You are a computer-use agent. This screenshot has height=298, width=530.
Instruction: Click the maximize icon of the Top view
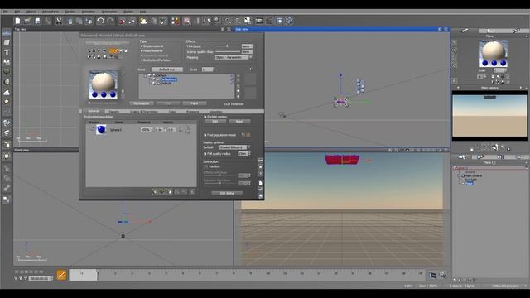point(229,30)
